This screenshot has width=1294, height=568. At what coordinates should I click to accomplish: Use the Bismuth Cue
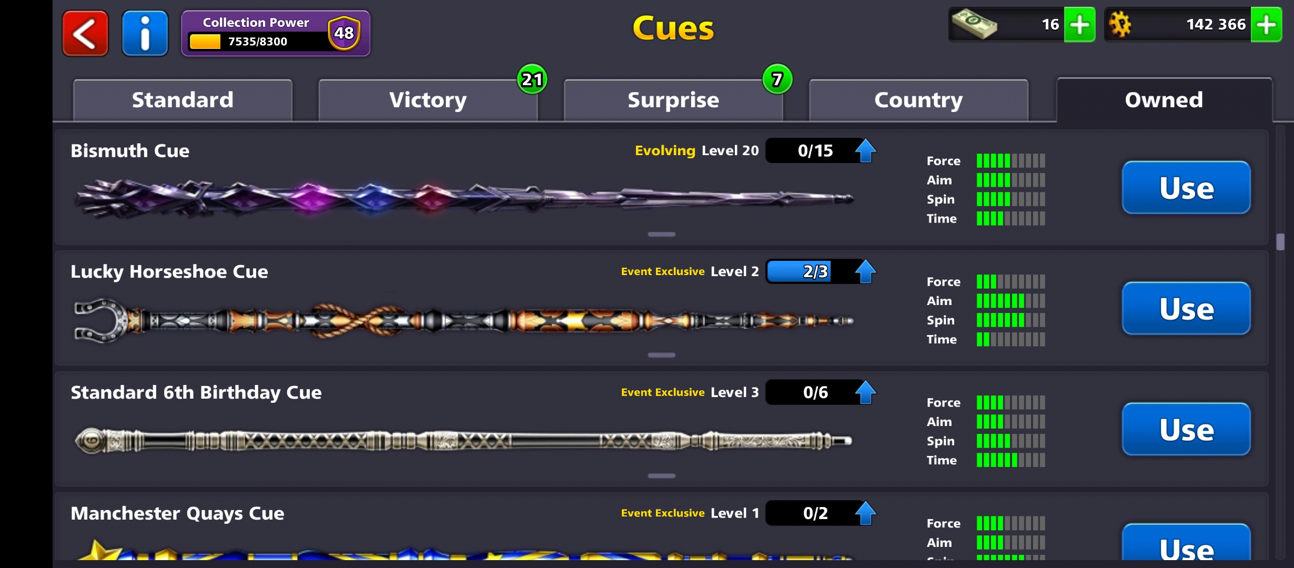(1186, 188)
